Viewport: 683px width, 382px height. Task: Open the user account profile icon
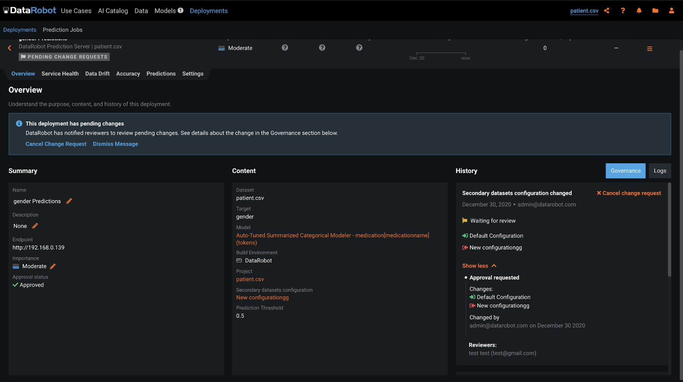pos(671,11)
